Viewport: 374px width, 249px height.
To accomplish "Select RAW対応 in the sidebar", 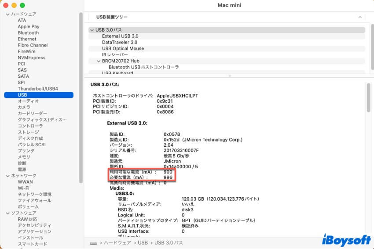I will click(x=27, y=219).
